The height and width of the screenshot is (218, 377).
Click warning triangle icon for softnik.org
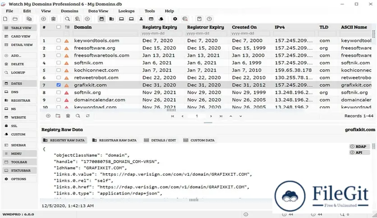coord(67,93)
